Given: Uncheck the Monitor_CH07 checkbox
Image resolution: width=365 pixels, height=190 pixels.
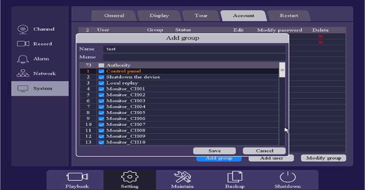Looking at the screenshot, I should [x=101, y=125].
